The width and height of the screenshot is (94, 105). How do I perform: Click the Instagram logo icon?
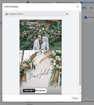point(7,14)
